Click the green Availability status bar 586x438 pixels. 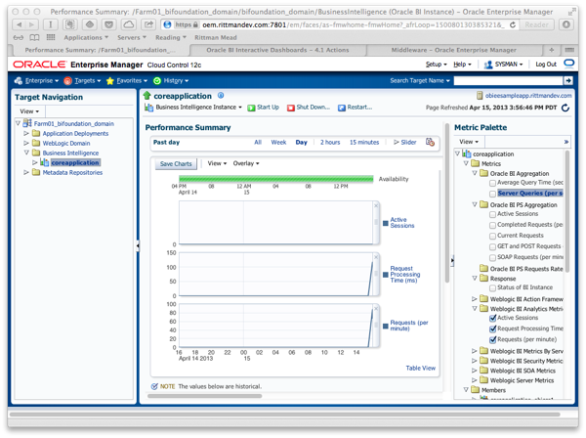[x=276, y=179]
